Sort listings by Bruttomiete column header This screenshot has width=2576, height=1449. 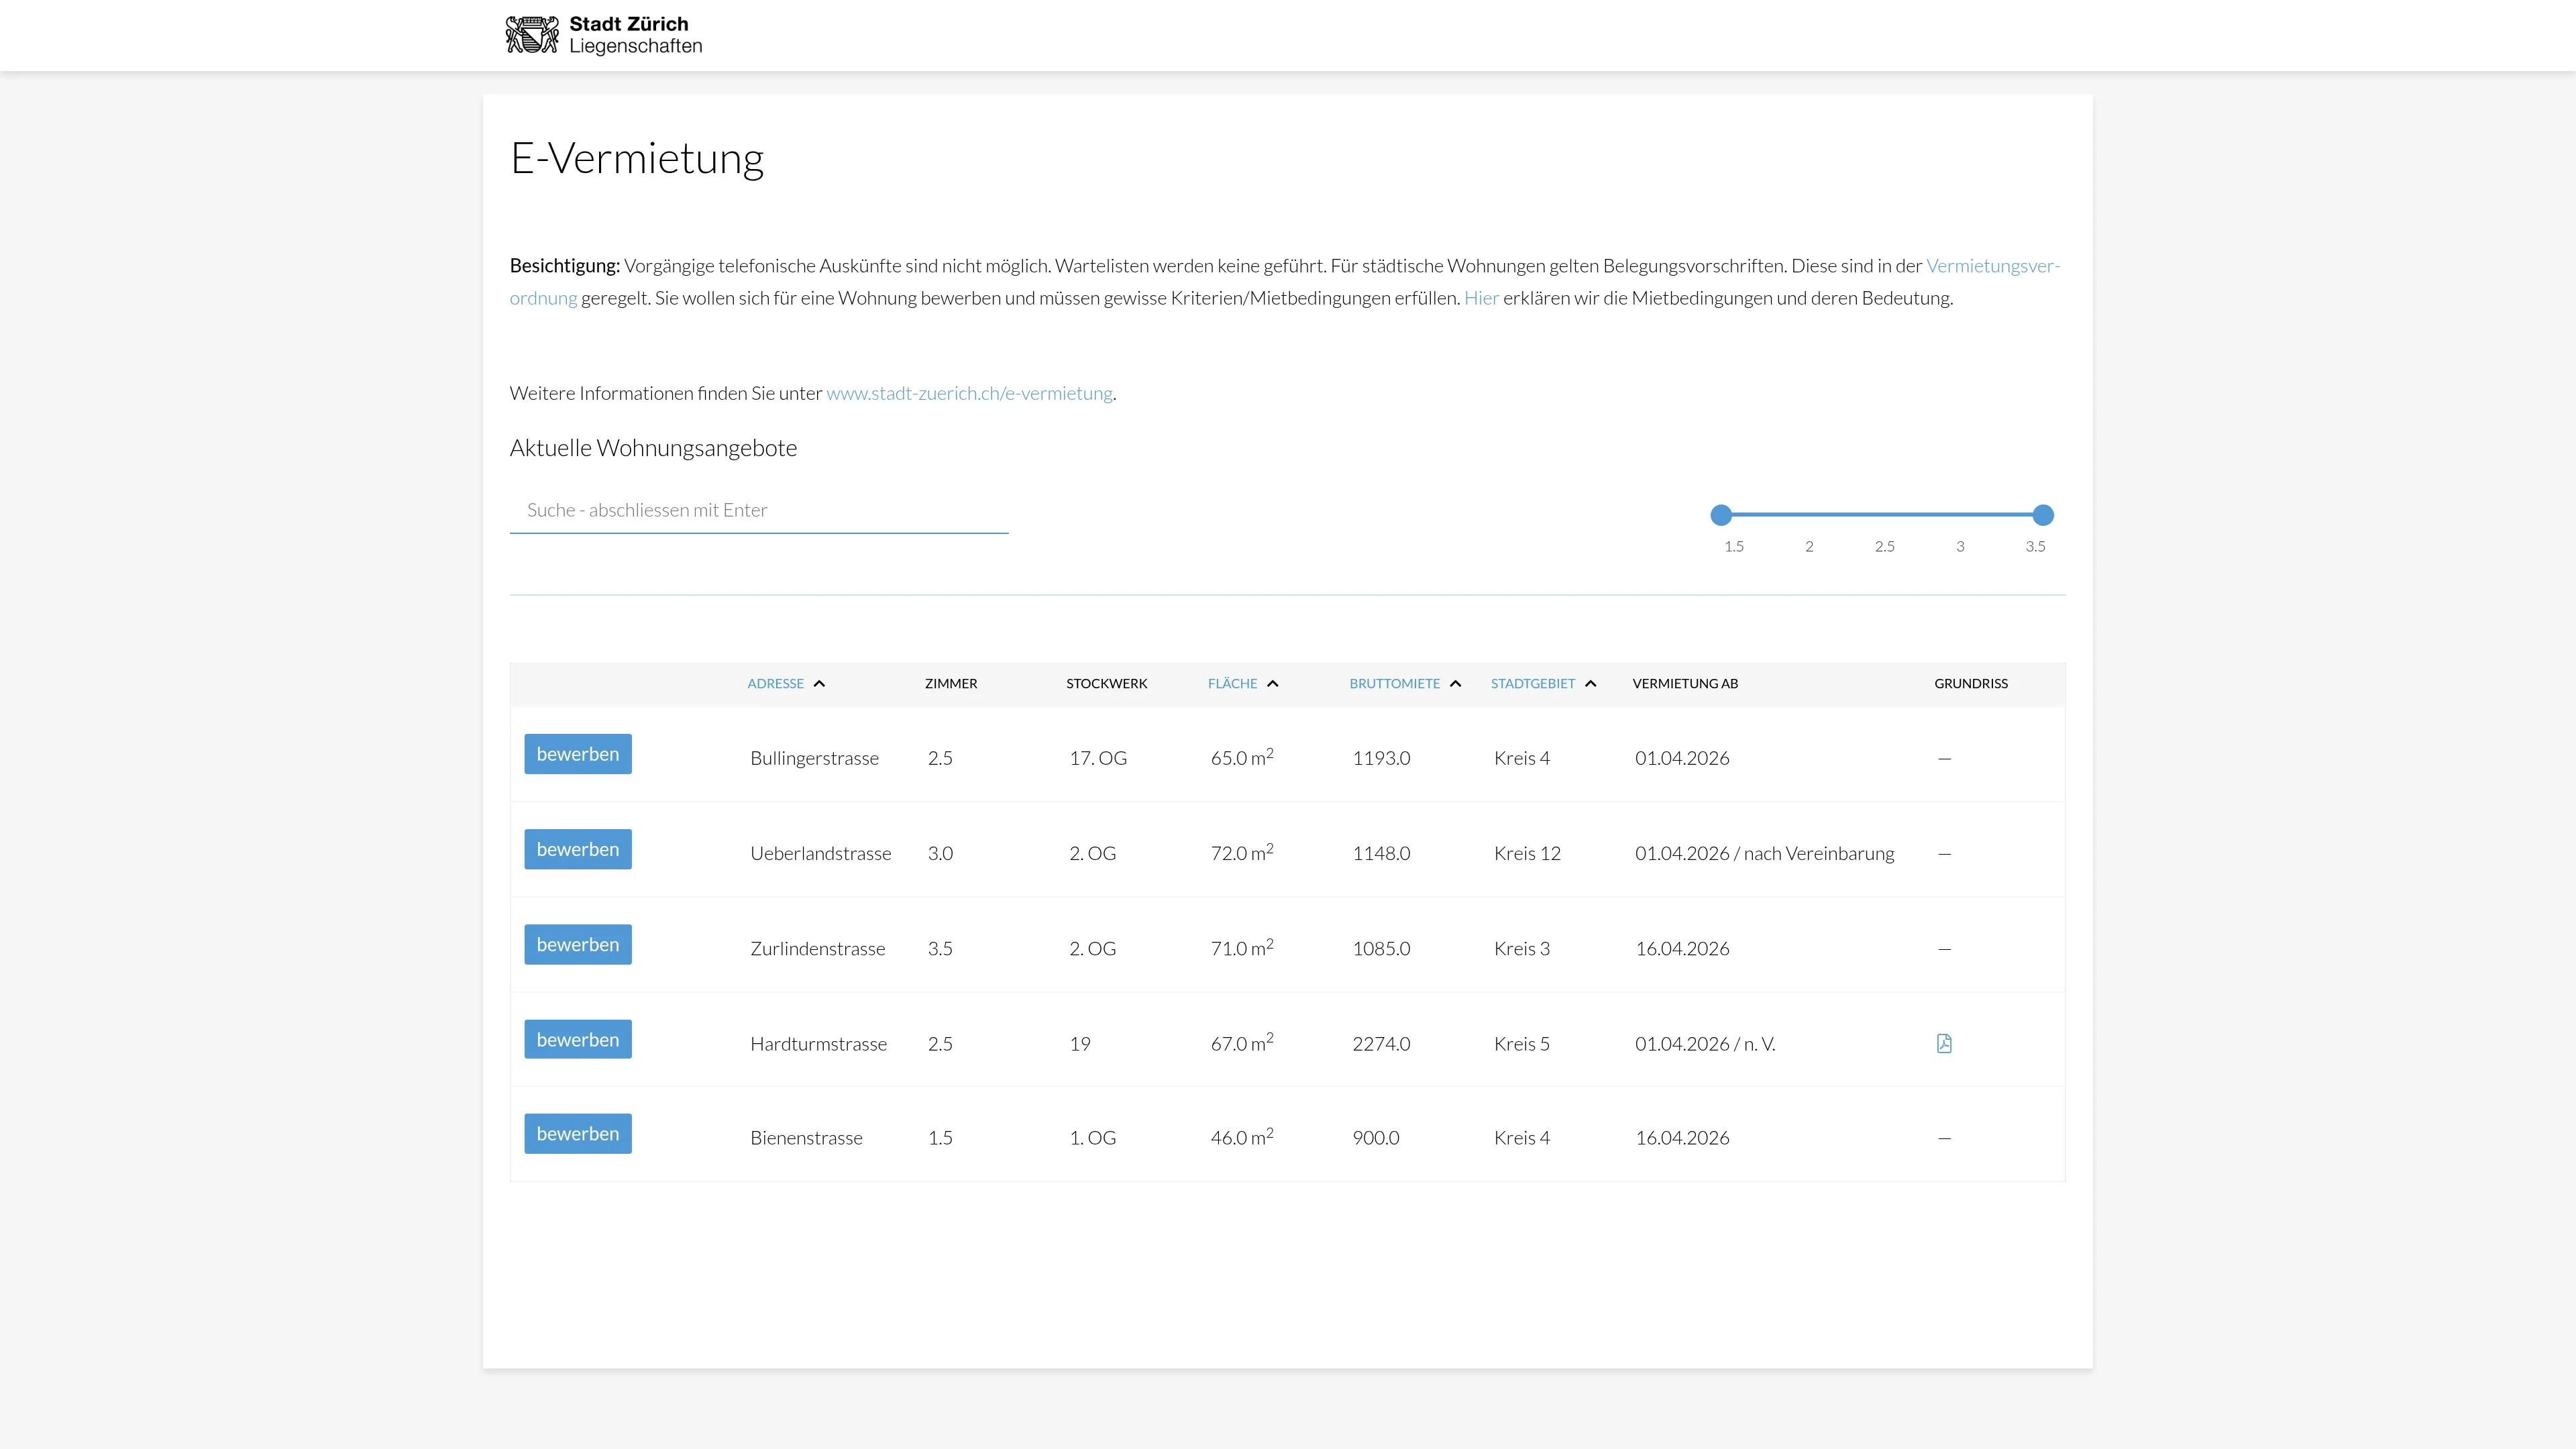click(x=1394, y=684)
